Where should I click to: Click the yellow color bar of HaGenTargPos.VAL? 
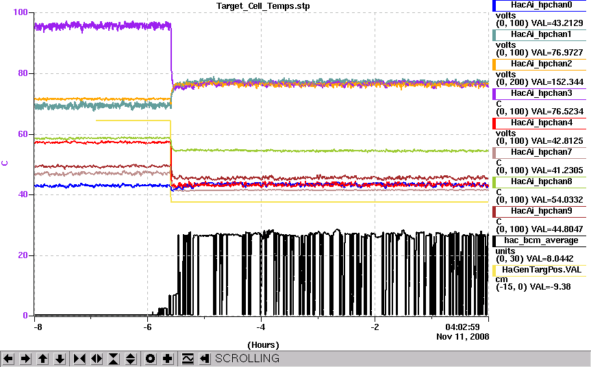click(494, 270)
